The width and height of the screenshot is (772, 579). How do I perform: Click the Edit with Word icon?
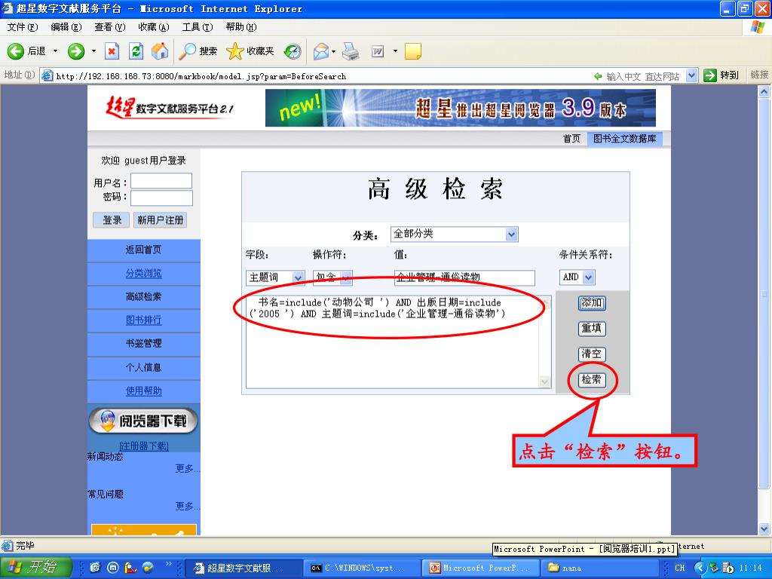coord(378,51)
